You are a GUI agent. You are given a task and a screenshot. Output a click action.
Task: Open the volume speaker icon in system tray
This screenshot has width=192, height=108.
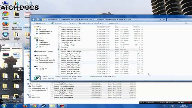click(176, 106)
